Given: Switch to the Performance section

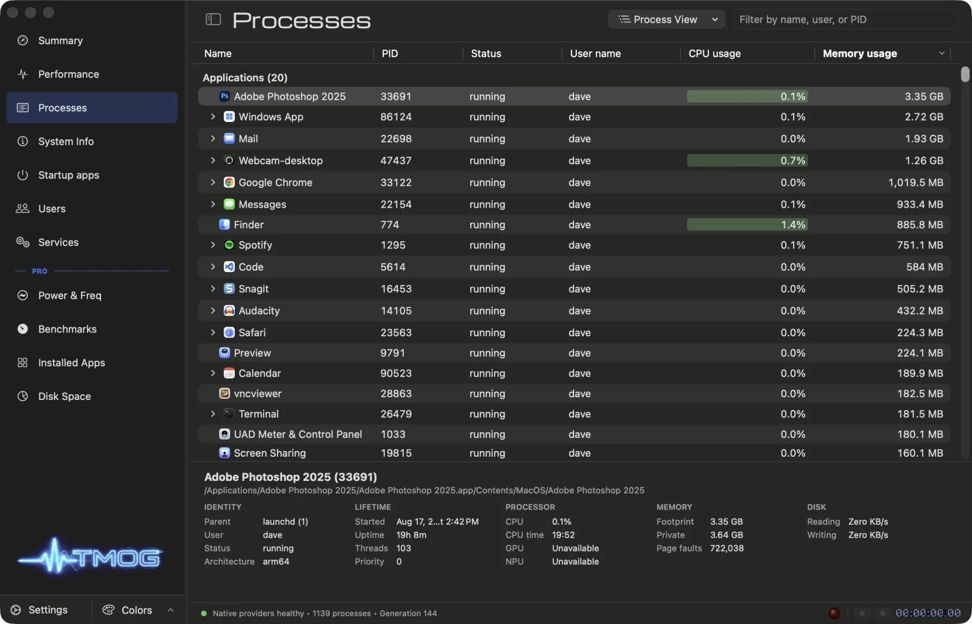Looking at the screenshot, I should click(x=92, y=74).
